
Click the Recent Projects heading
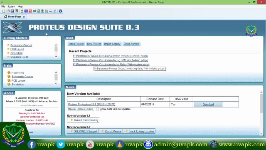[80, 51]
